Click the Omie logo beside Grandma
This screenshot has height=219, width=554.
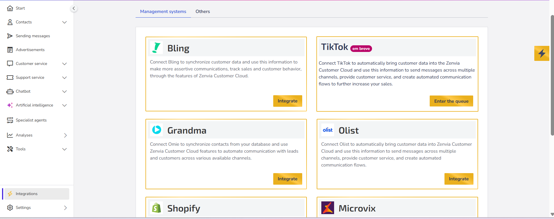[x=156, y=130]
